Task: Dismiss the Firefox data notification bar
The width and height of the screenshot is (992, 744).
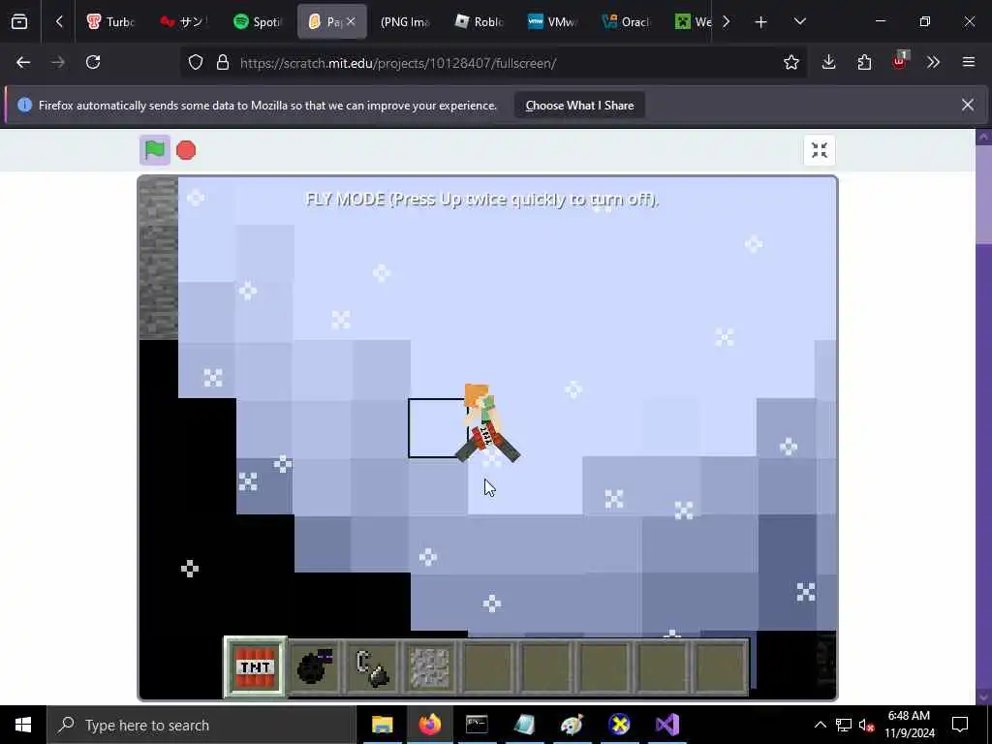Action: (968, 105)
